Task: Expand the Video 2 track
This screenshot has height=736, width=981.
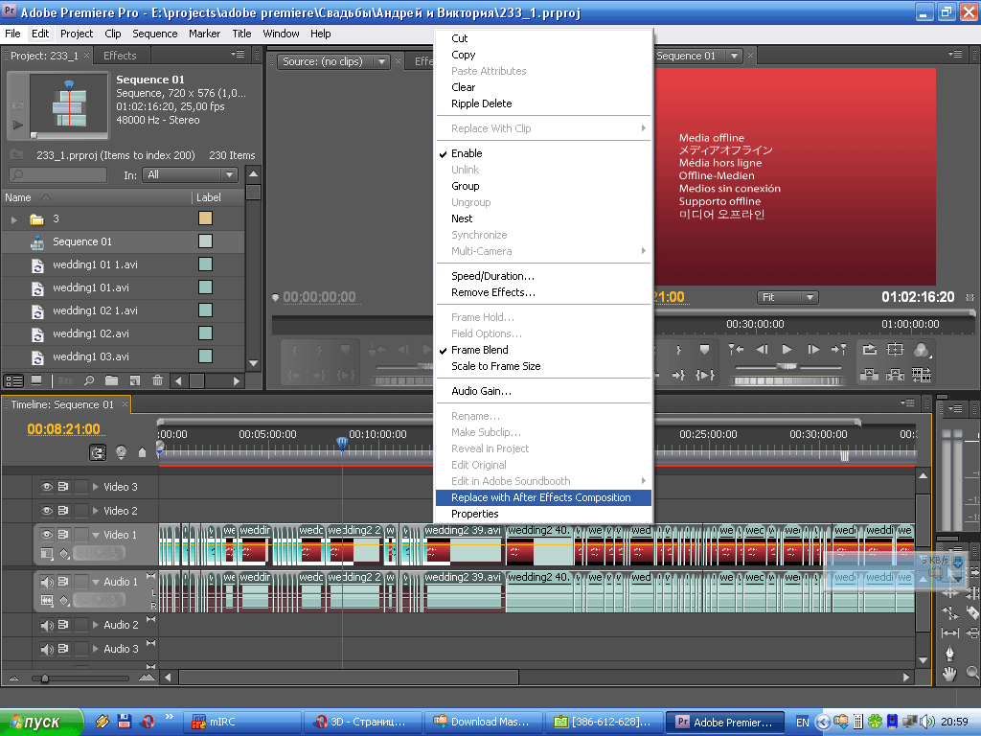Action: pos(95,511)
